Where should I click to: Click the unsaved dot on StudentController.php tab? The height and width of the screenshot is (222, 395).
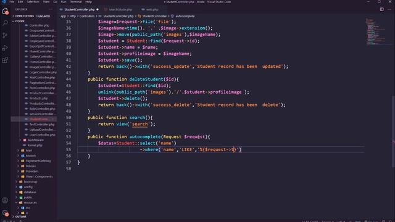tap(98, 10)
